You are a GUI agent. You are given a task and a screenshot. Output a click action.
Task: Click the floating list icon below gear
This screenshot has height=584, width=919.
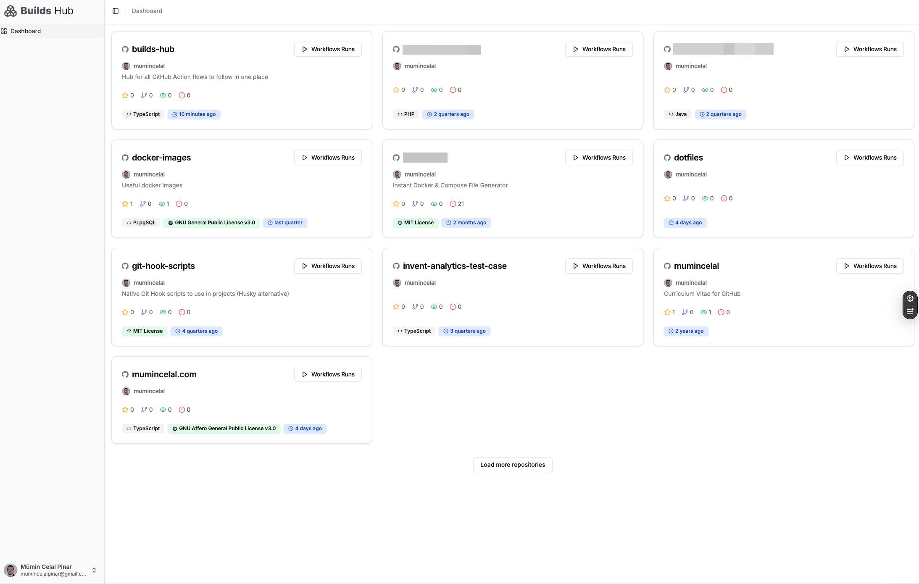tap(910, 312)
